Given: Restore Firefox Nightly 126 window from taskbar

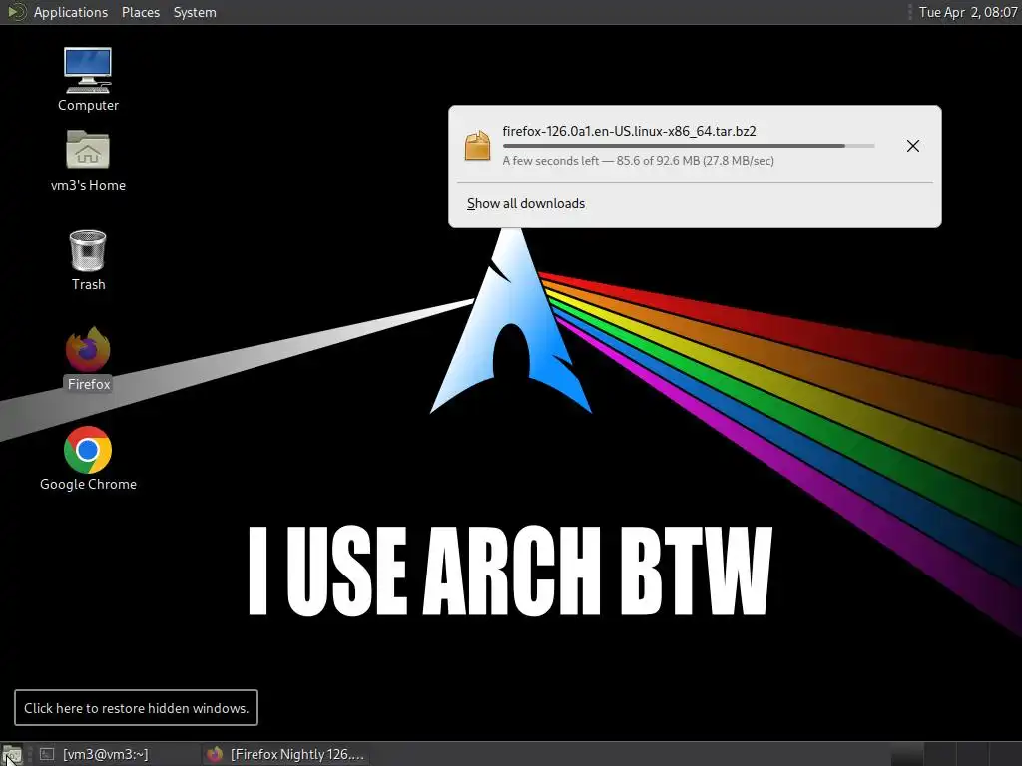Looking at the screenshot, I should (284, 754).
